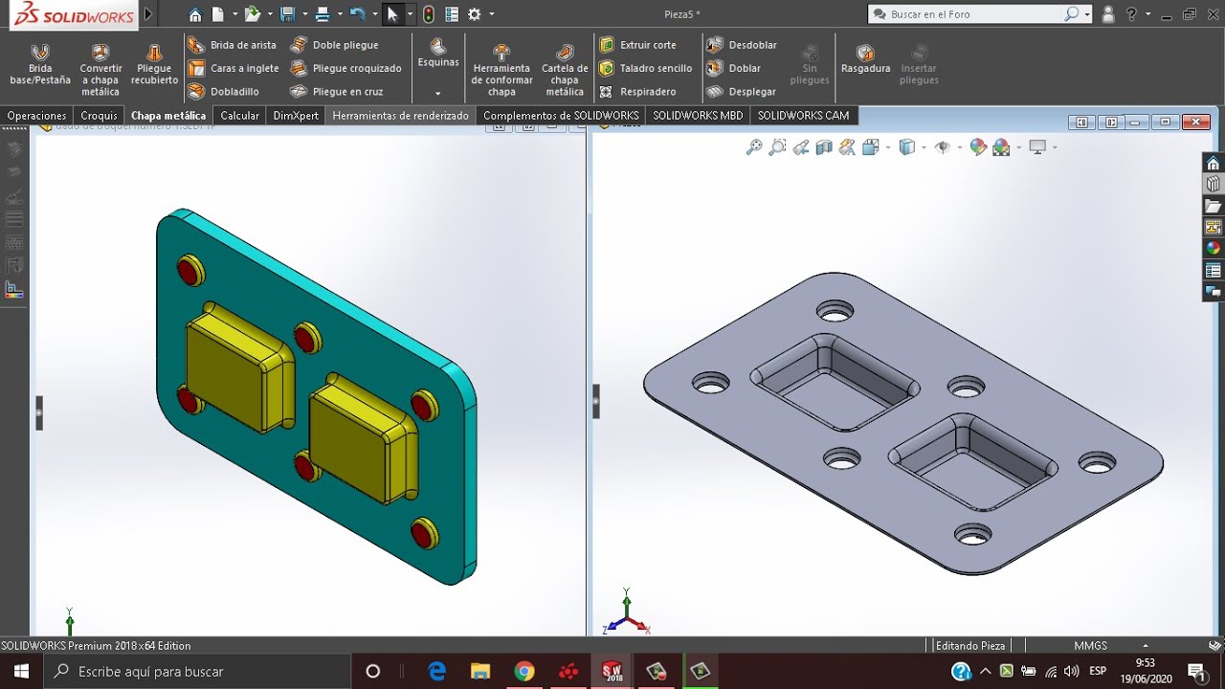Click Windows taskbar search box
This screenshot has height=689, width=1225.
click(x=198, y=671)
